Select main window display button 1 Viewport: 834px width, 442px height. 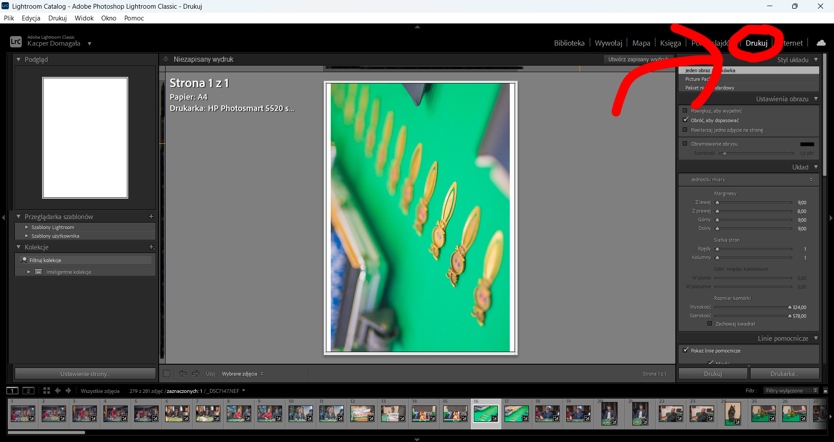coord(13,391)
